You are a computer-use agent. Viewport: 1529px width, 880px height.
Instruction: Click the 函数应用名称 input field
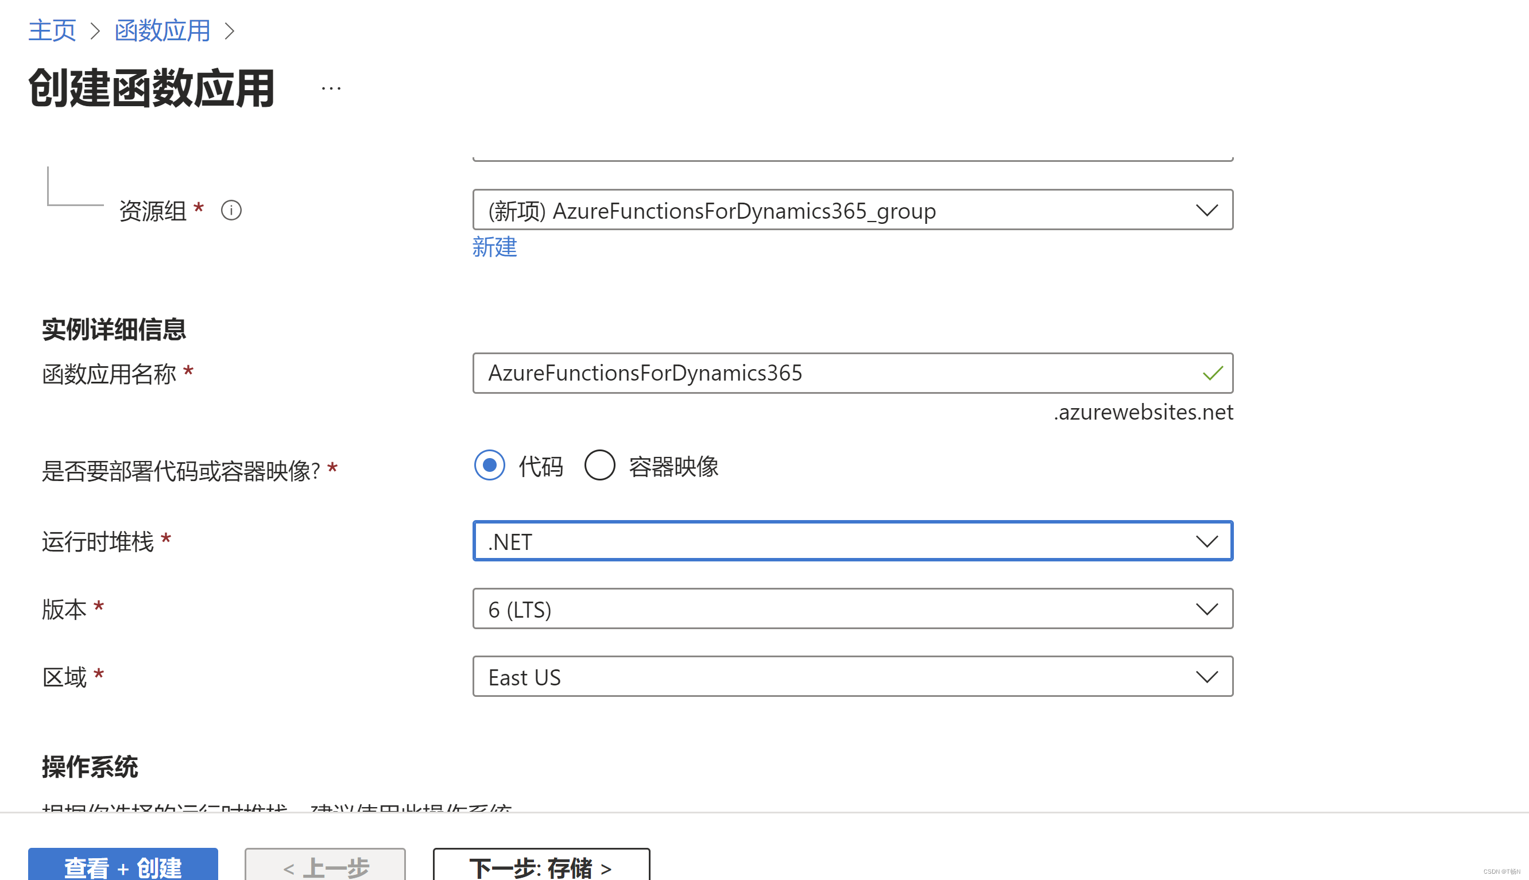click(853, 373)
